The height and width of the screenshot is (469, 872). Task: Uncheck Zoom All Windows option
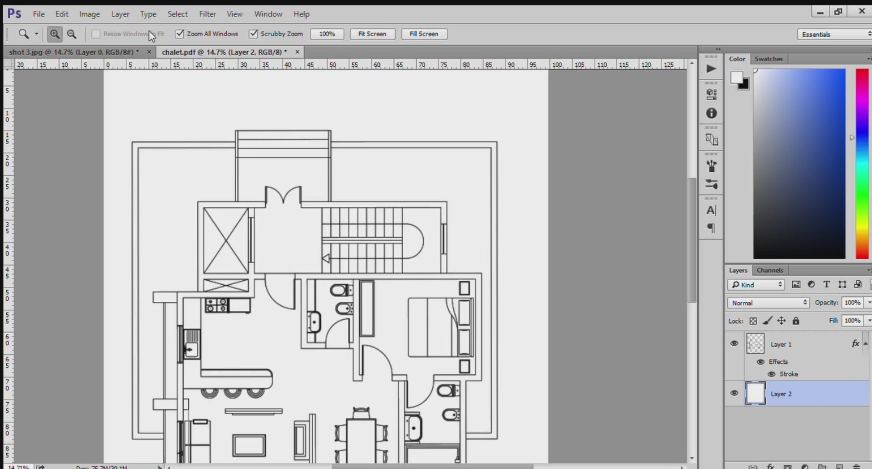point(180,34)
